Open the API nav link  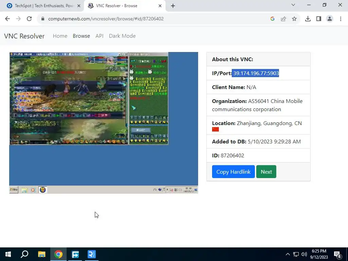(x=100, y=36)
